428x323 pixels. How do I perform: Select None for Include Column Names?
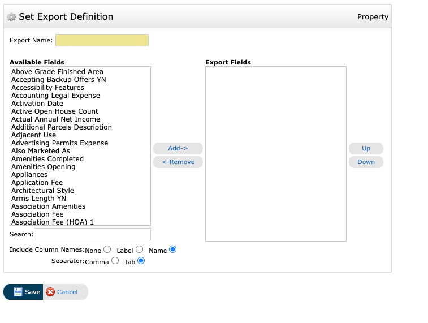[x=107, y=249]
